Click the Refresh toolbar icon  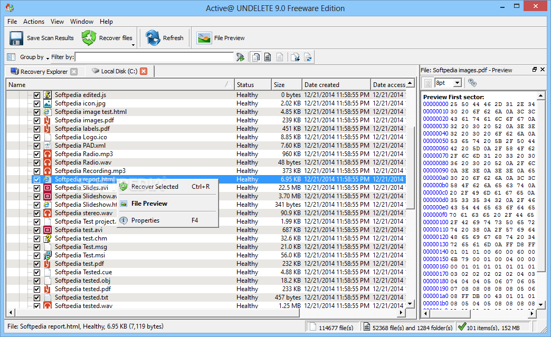[153, 37]
